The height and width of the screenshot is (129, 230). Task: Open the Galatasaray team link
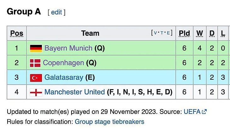point(64,78)
